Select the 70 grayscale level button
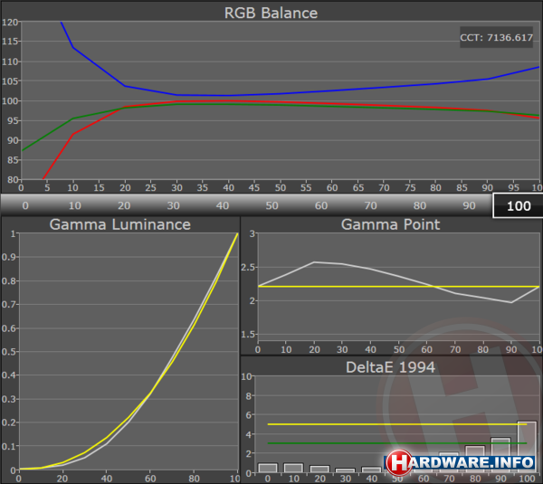 tap(370, 205)
